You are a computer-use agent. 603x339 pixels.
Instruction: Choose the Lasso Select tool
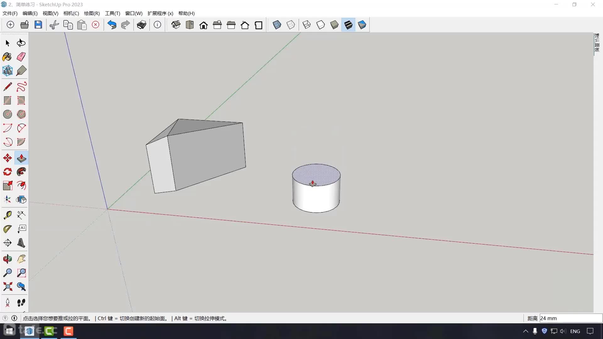click(21, 43)
